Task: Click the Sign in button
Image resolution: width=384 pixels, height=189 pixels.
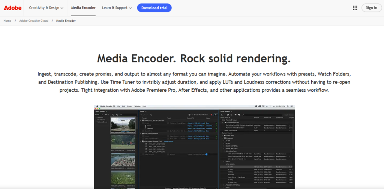Action: pyautogui.click(x=371, y=8)
